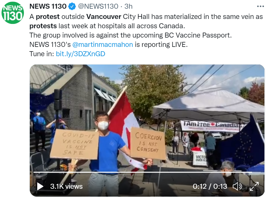Click the COERCION IS NOT CONSENT sign in video
This screenshot has width=266, height=199.
148,143
